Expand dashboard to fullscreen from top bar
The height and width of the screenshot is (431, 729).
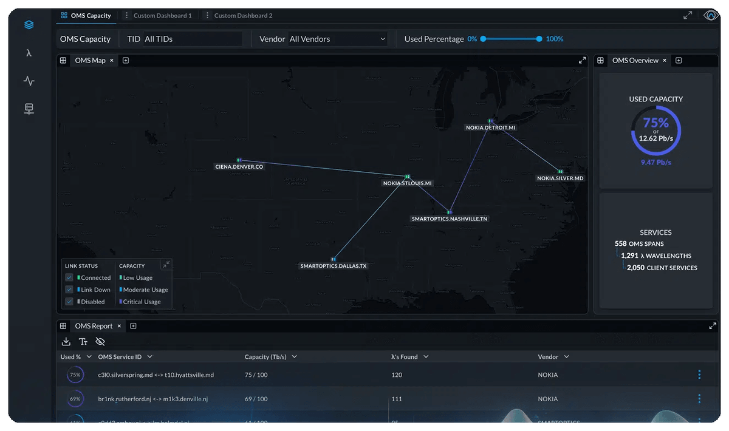[688, 15]
